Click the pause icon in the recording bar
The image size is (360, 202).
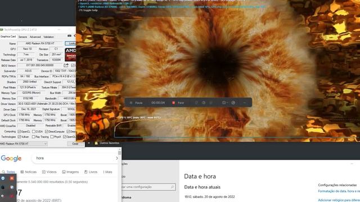click(x=131, y=103)
